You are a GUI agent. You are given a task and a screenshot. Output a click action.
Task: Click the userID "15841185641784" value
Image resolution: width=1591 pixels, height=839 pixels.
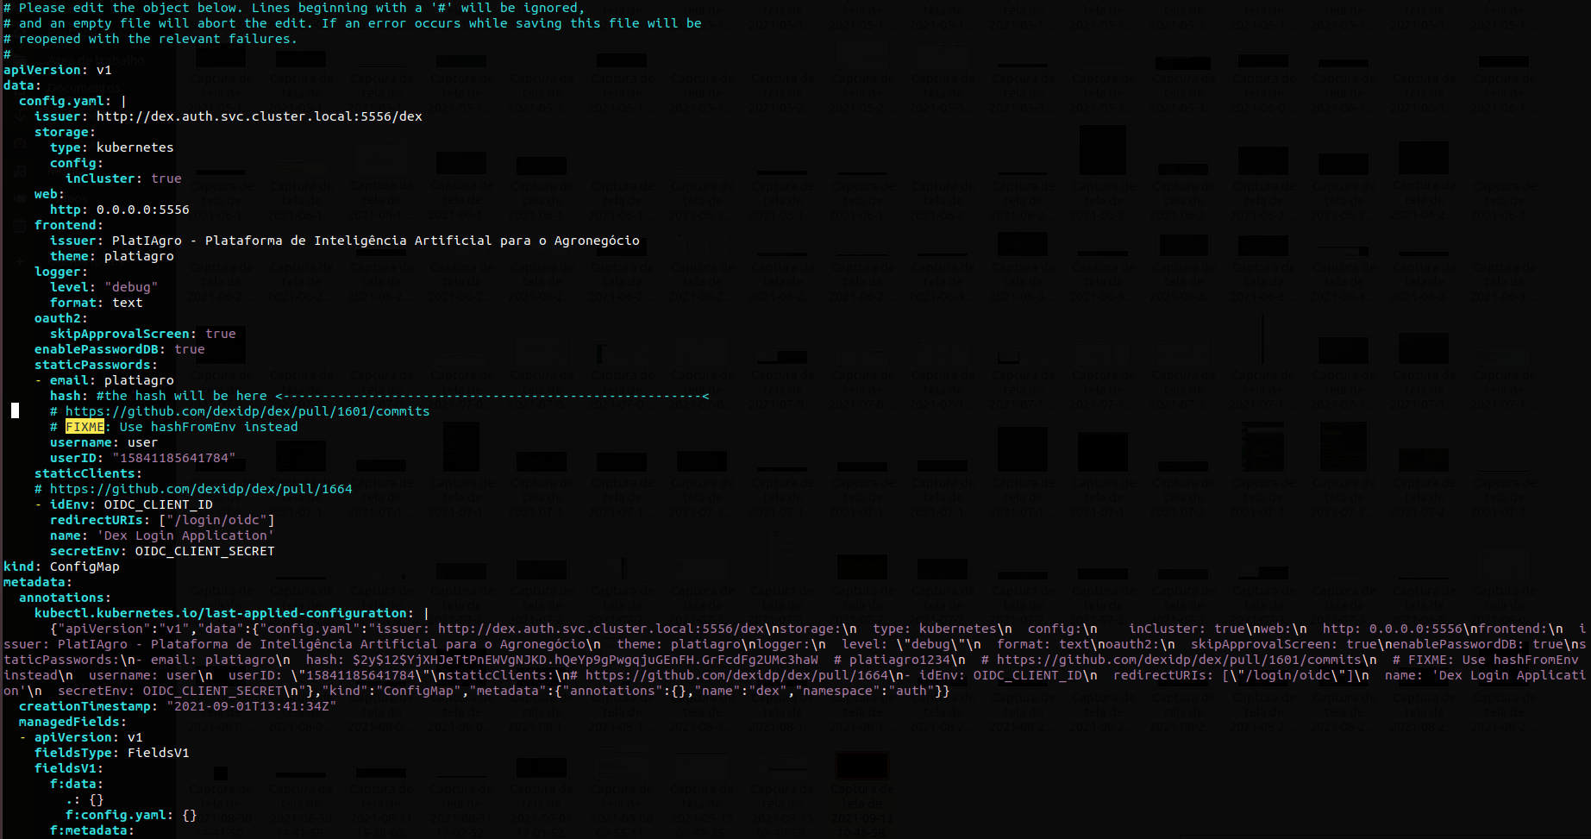click(x=174, y=458)
